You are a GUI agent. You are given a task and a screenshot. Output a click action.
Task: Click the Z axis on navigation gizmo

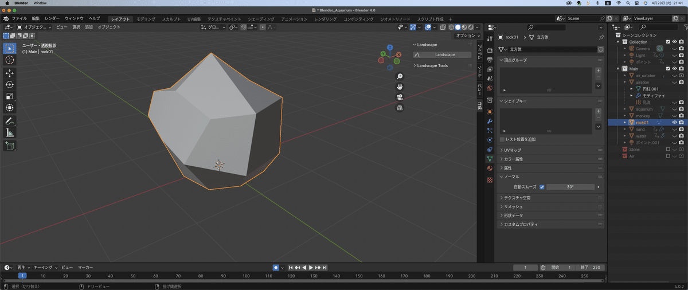(x=389, y=48)
